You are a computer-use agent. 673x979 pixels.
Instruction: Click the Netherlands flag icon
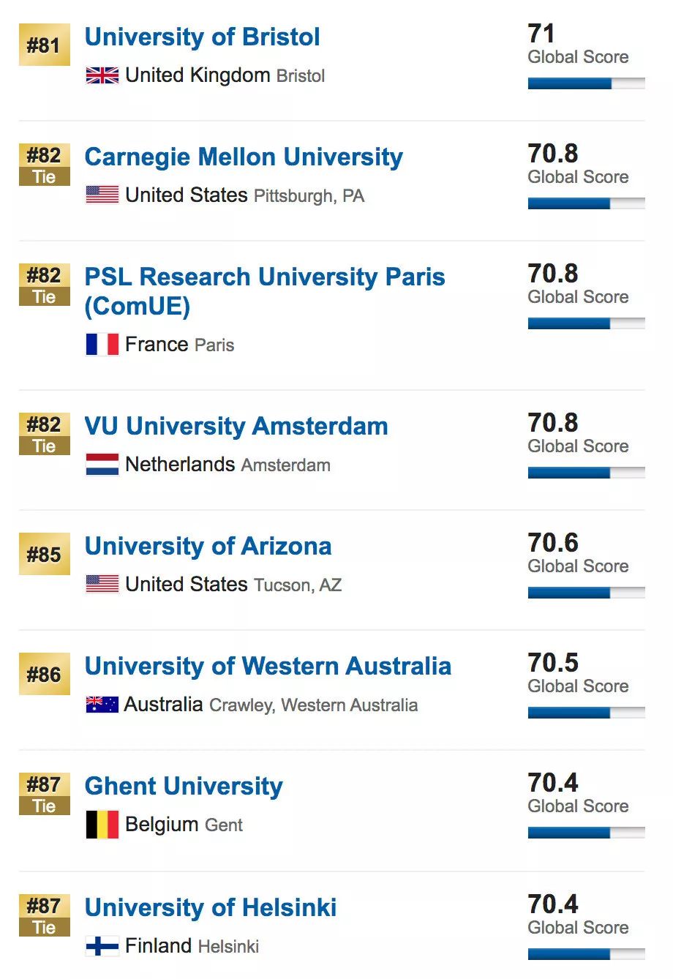[x=102, y=465]
